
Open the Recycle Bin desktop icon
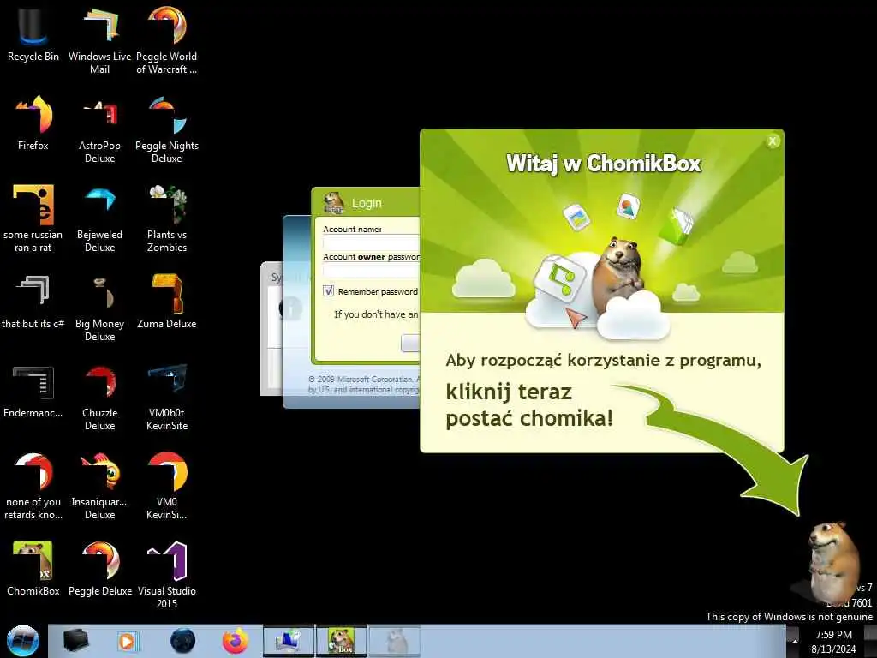[x=33, y=33]
